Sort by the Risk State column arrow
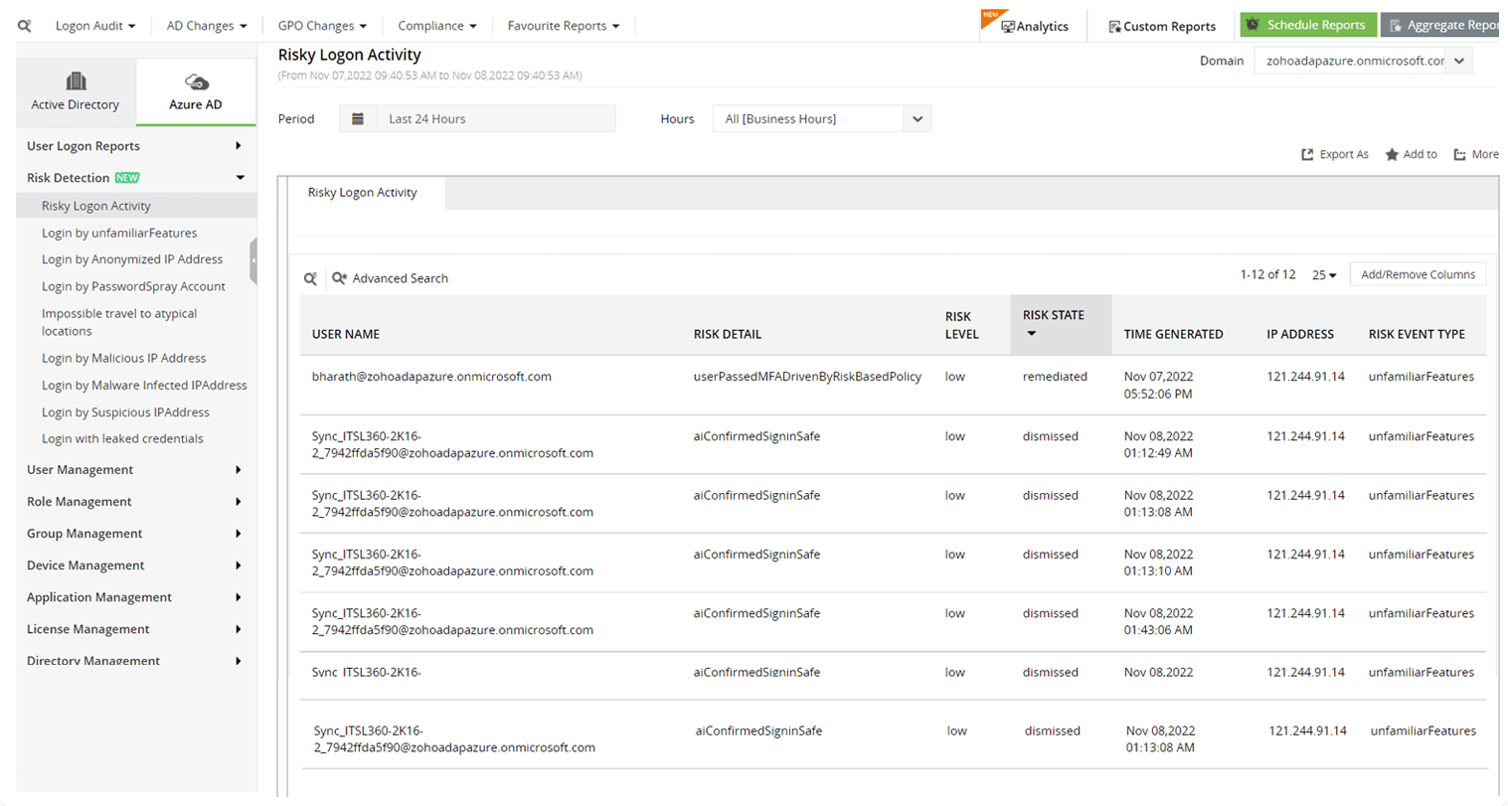The width and height of the screenshot is (1508, 806). click(x=1031, y=334)
